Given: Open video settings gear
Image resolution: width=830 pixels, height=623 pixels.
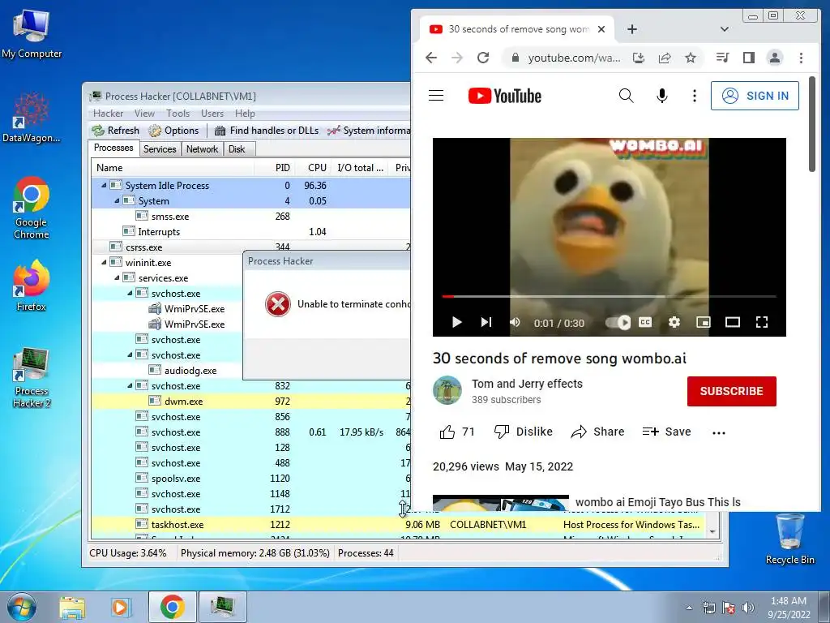Looking at the screenshot, I should [x=674, y=322].
